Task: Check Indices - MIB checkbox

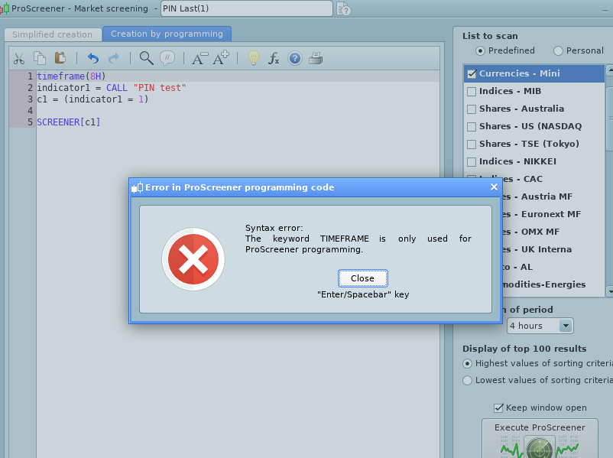Action: (472, 91)
